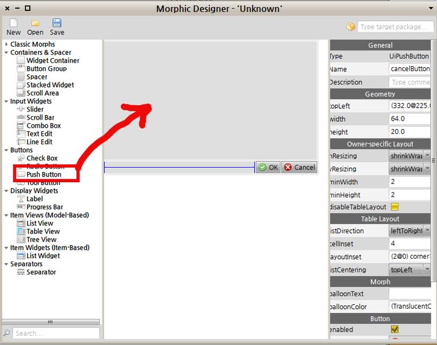Open the hResizing shrinkWrap dropdown

point(409,156)
